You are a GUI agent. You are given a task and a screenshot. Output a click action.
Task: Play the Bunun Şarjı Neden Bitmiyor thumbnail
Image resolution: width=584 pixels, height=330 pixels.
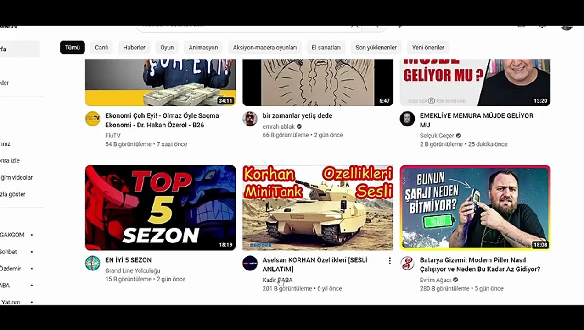coord(475,208)
